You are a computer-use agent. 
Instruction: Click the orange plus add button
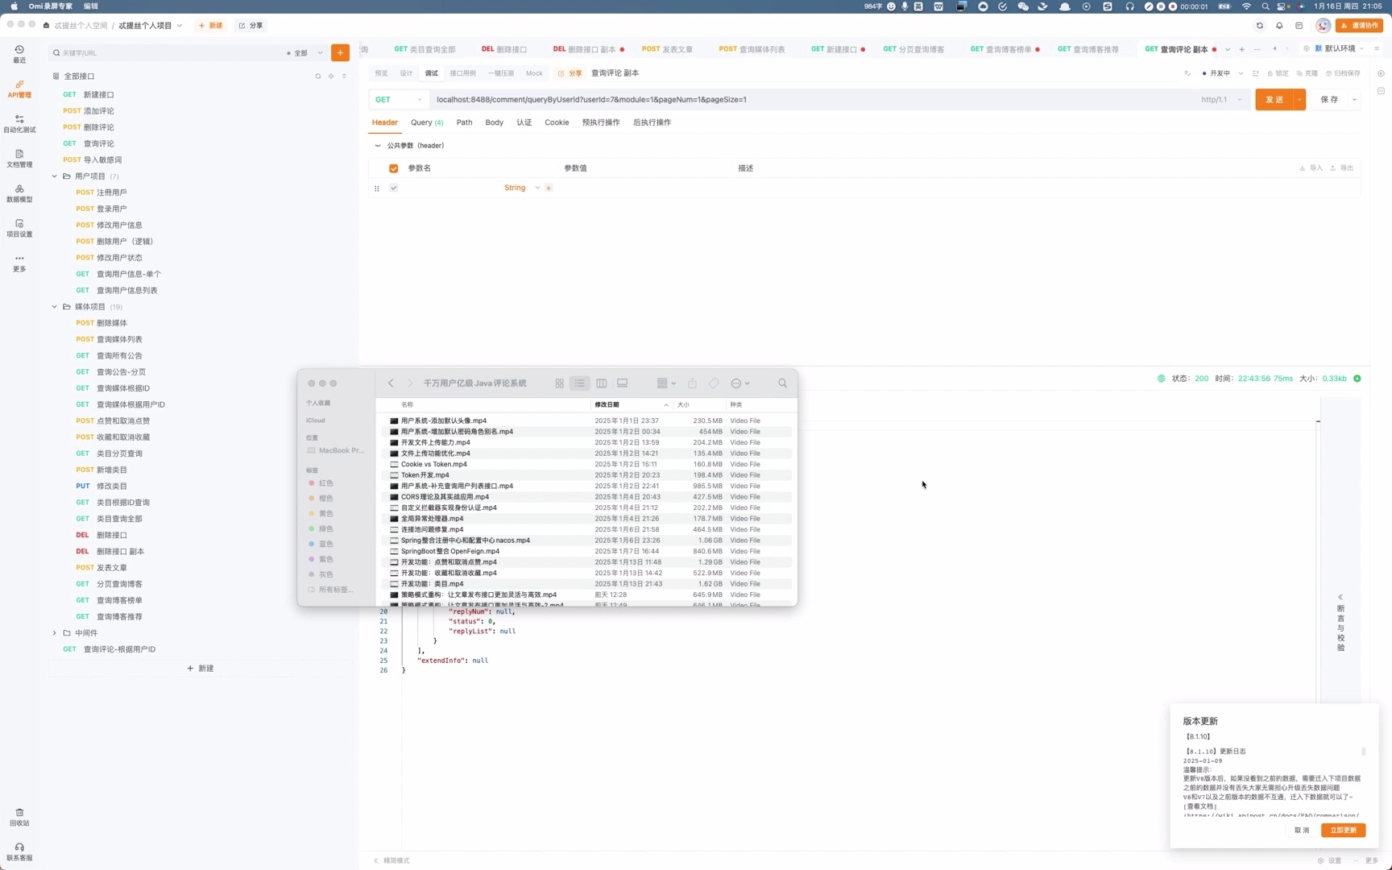[341, 53]
